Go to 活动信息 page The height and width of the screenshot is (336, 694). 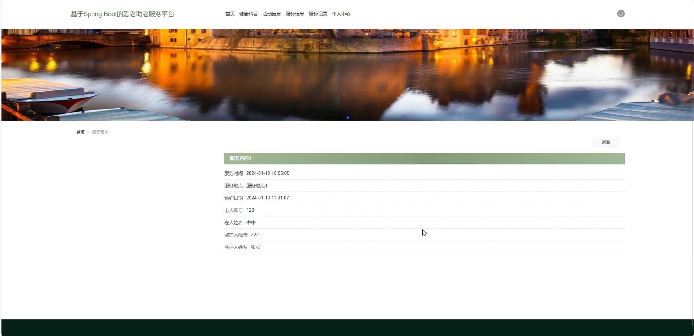coord(272,14)
